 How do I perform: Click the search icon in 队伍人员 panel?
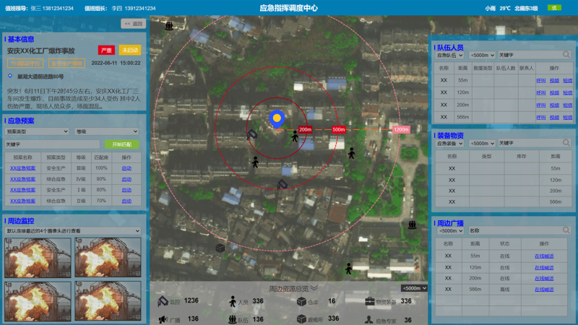[565, 54]
